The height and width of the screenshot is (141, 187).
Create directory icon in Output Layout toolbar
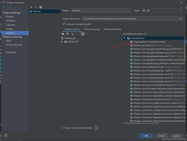point(63,34)
